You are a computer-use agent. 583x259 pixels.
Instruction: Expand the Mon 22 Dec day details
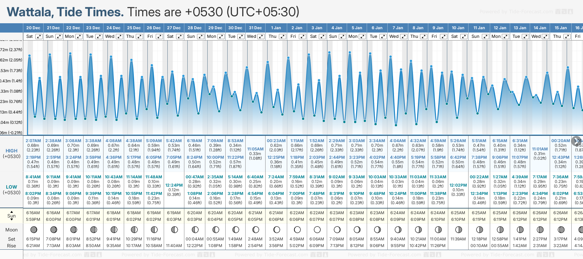(79, 37)
